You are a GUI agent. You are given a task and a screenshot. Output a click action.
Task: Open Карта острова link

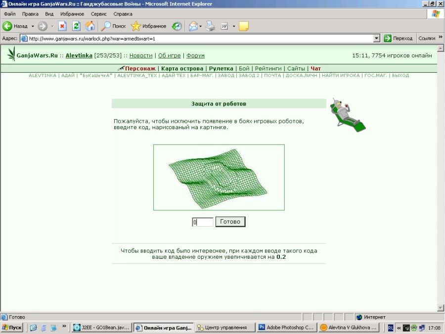coord(182,68)
